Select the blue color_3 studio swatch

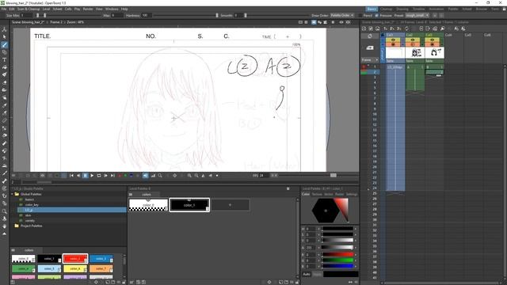(101, 259)
